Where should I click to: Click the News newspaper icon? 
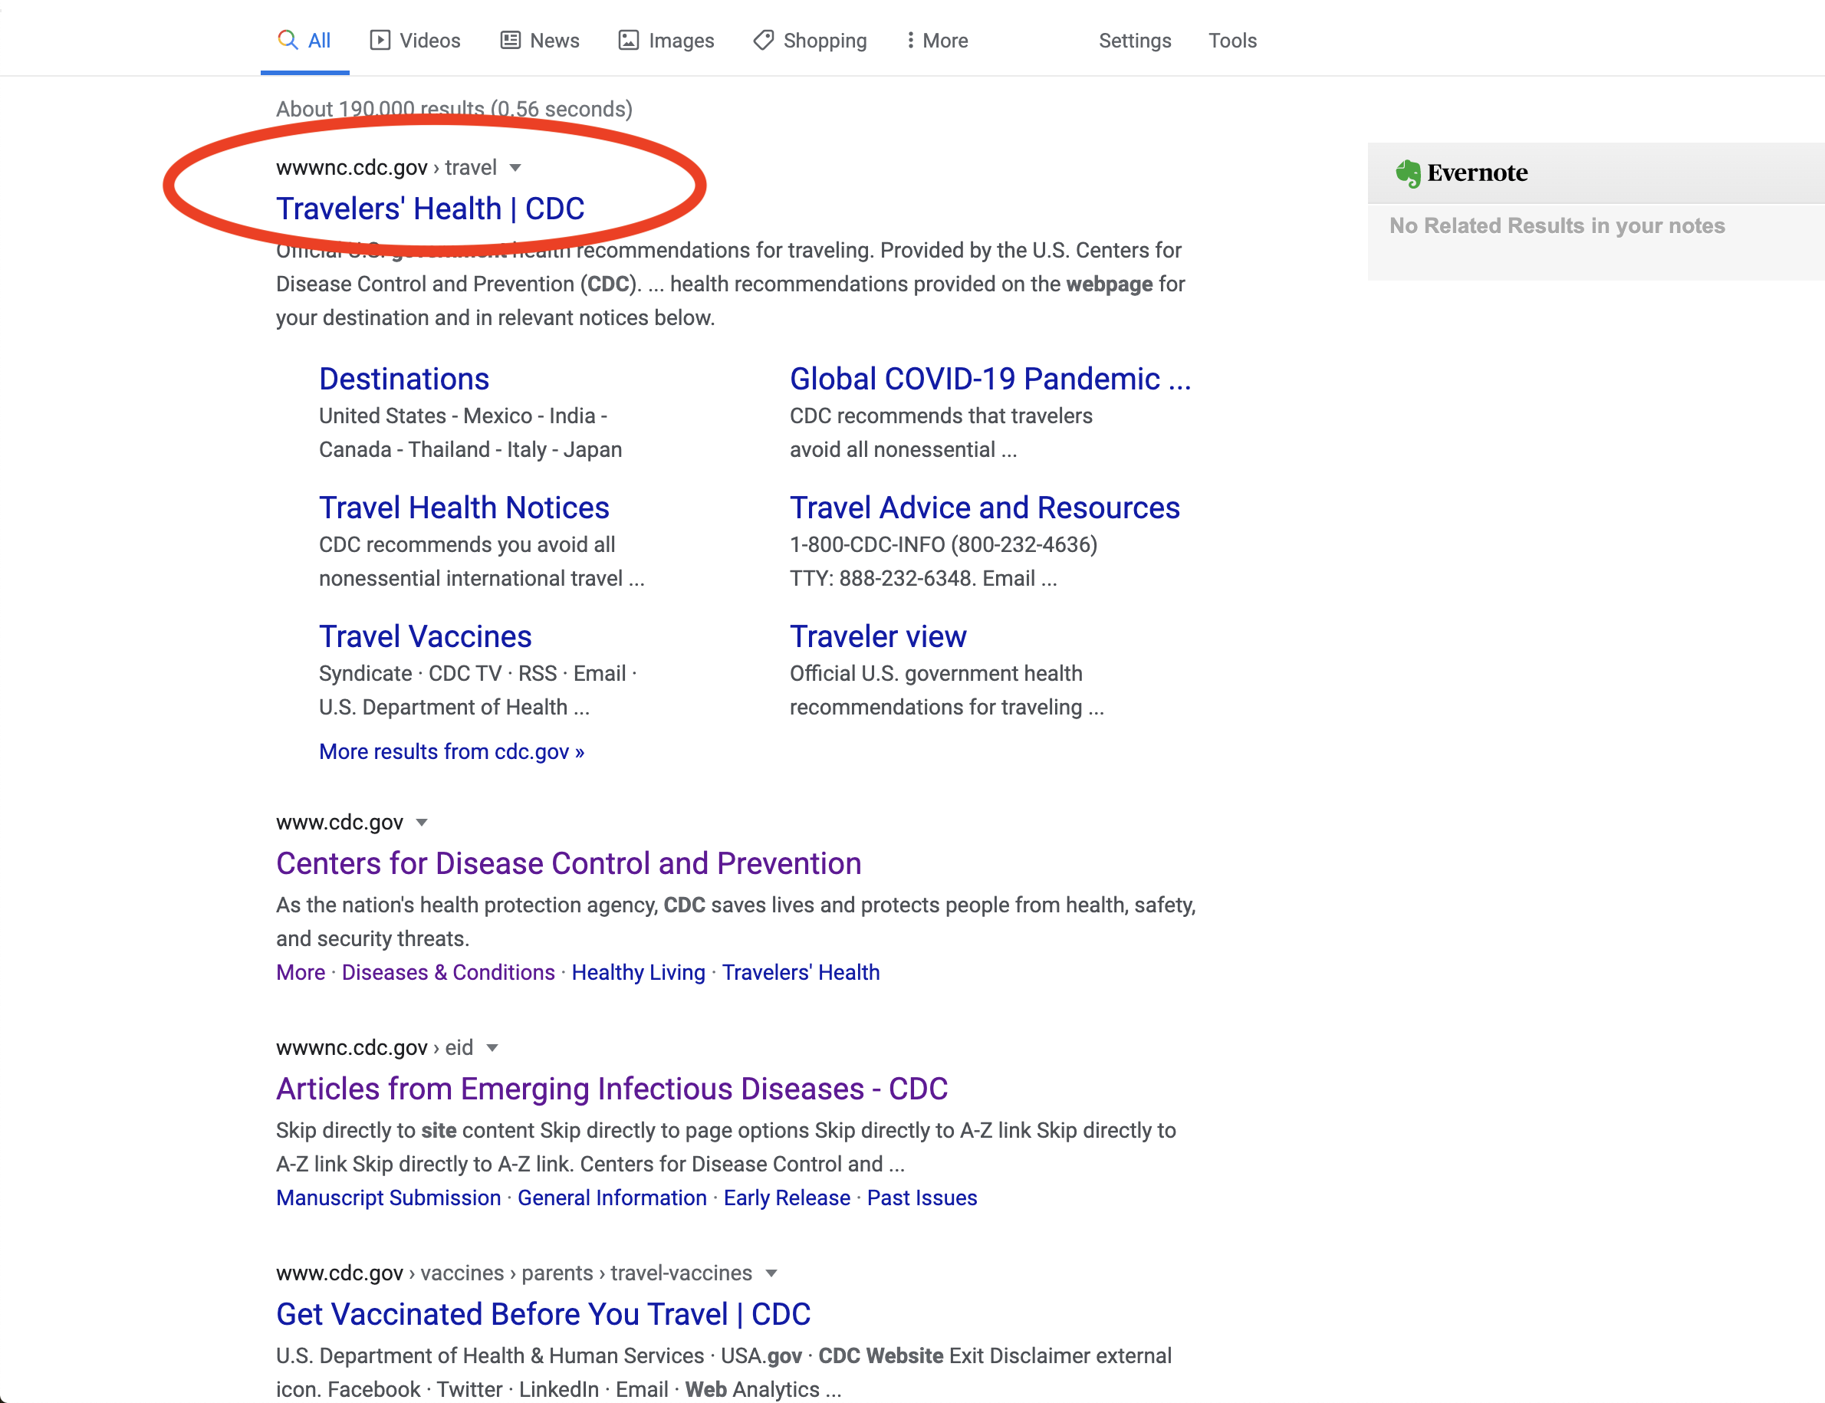coord(511,40)
